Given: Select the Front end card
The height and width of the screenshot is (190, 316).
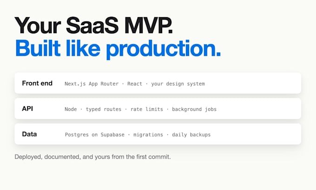Looking at the screenshot, I should [158, 83].
